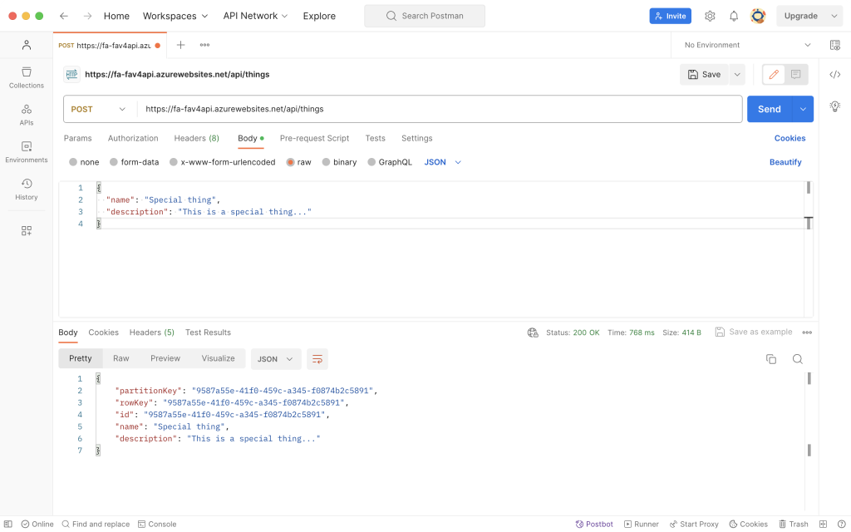The image size is (851, 532).
Task: Expand the No Environment selector
Action: tap(748, 45)
